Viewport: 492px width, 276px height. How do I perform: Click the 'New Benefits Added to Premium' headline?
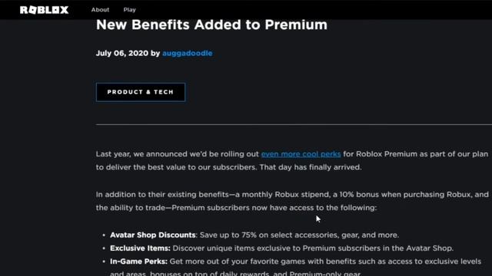pyautogui.click(x=211, y=25)
